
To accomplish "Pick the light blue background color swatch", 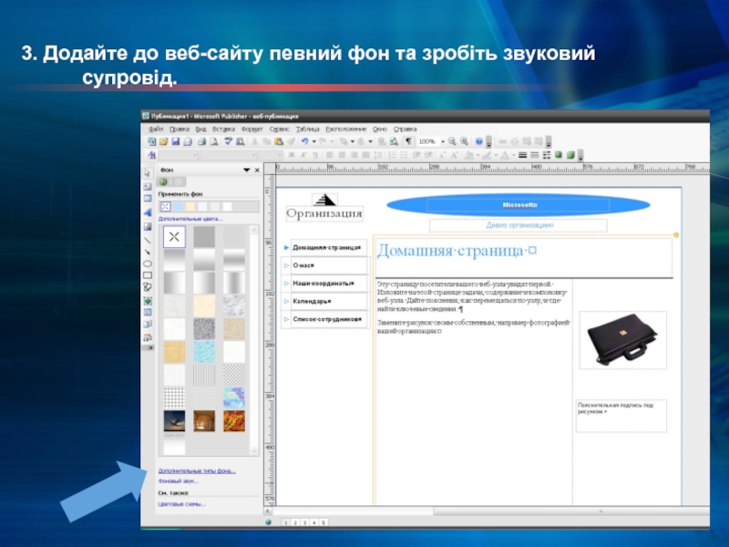I will tap(178, 207).
